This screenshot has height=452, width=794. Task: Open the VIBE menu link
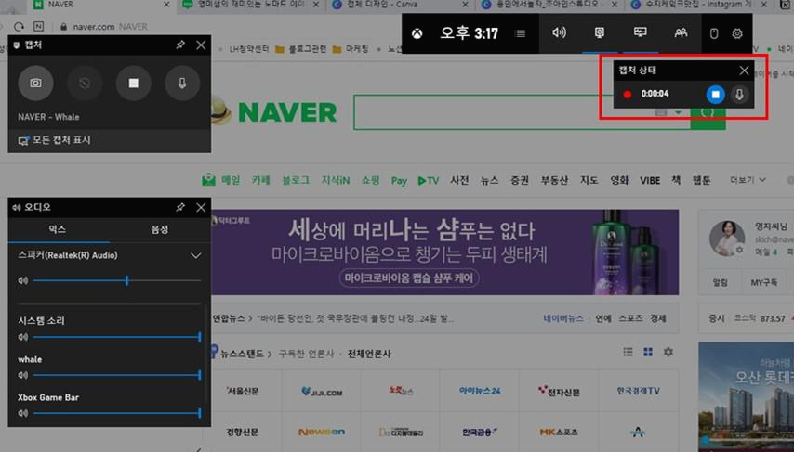pyautogui.click(x=650, y=180)
